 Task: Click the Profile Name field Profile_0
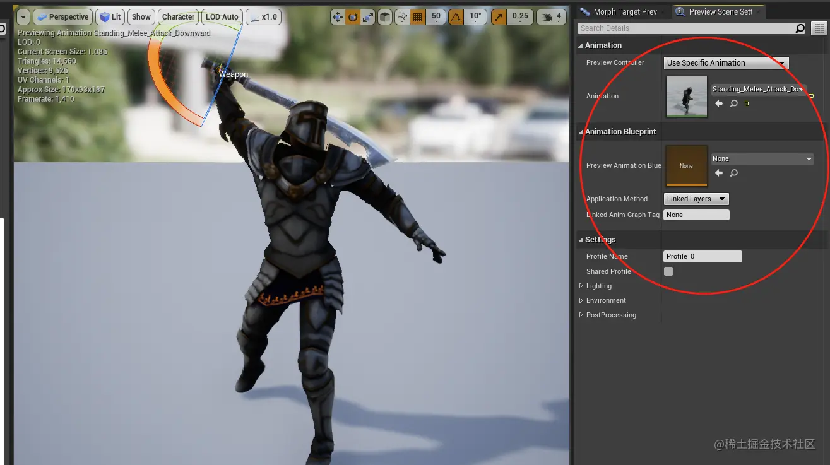703,256
